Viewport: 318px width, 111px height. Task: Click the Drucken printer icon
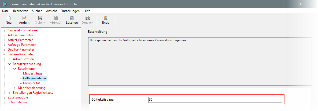87,18
